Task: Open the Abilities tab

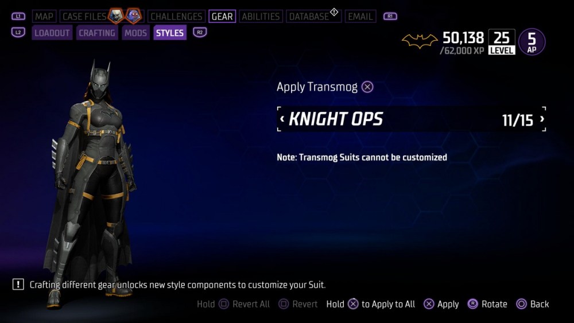Action: [x=261, y=17]
